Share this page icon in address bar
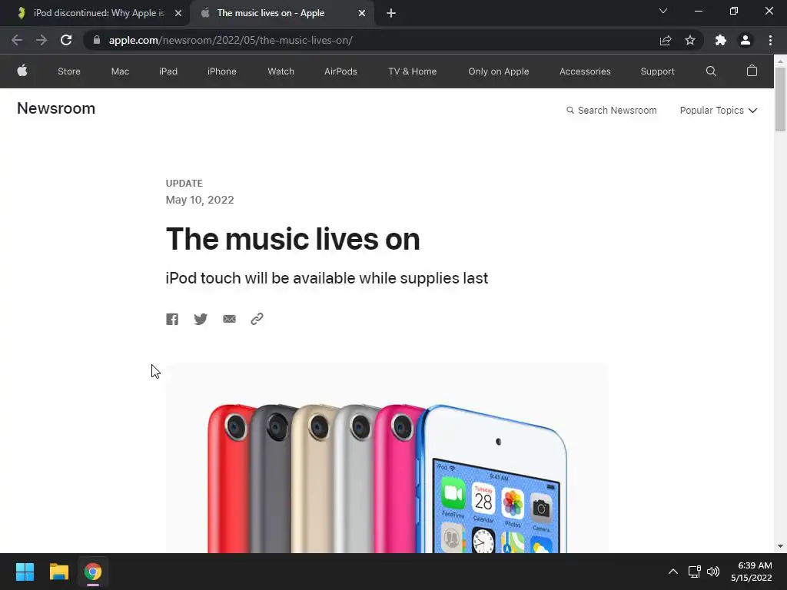Viewport: 787px width, 590px height. click(x=666, y=40)
